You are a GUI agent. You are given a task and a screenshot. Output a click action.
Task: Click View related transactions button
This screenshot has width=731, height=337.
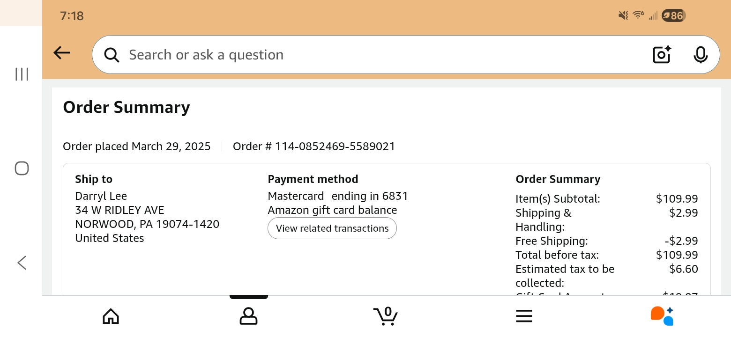click(x=332, y=228)
